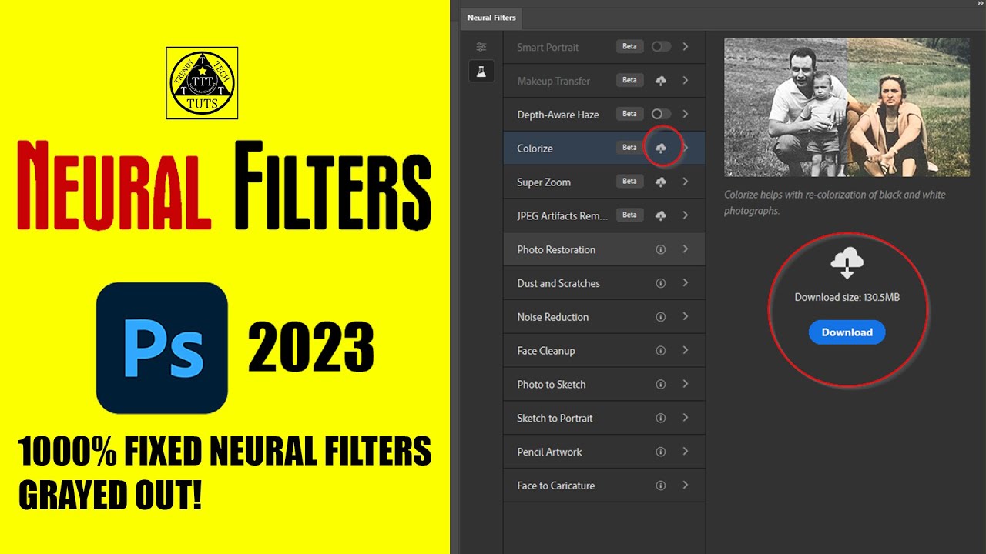Expand Super Zoom chevron arrow
Image resolution: width=986 pixels, height=554 pixels.
[685, 182]
